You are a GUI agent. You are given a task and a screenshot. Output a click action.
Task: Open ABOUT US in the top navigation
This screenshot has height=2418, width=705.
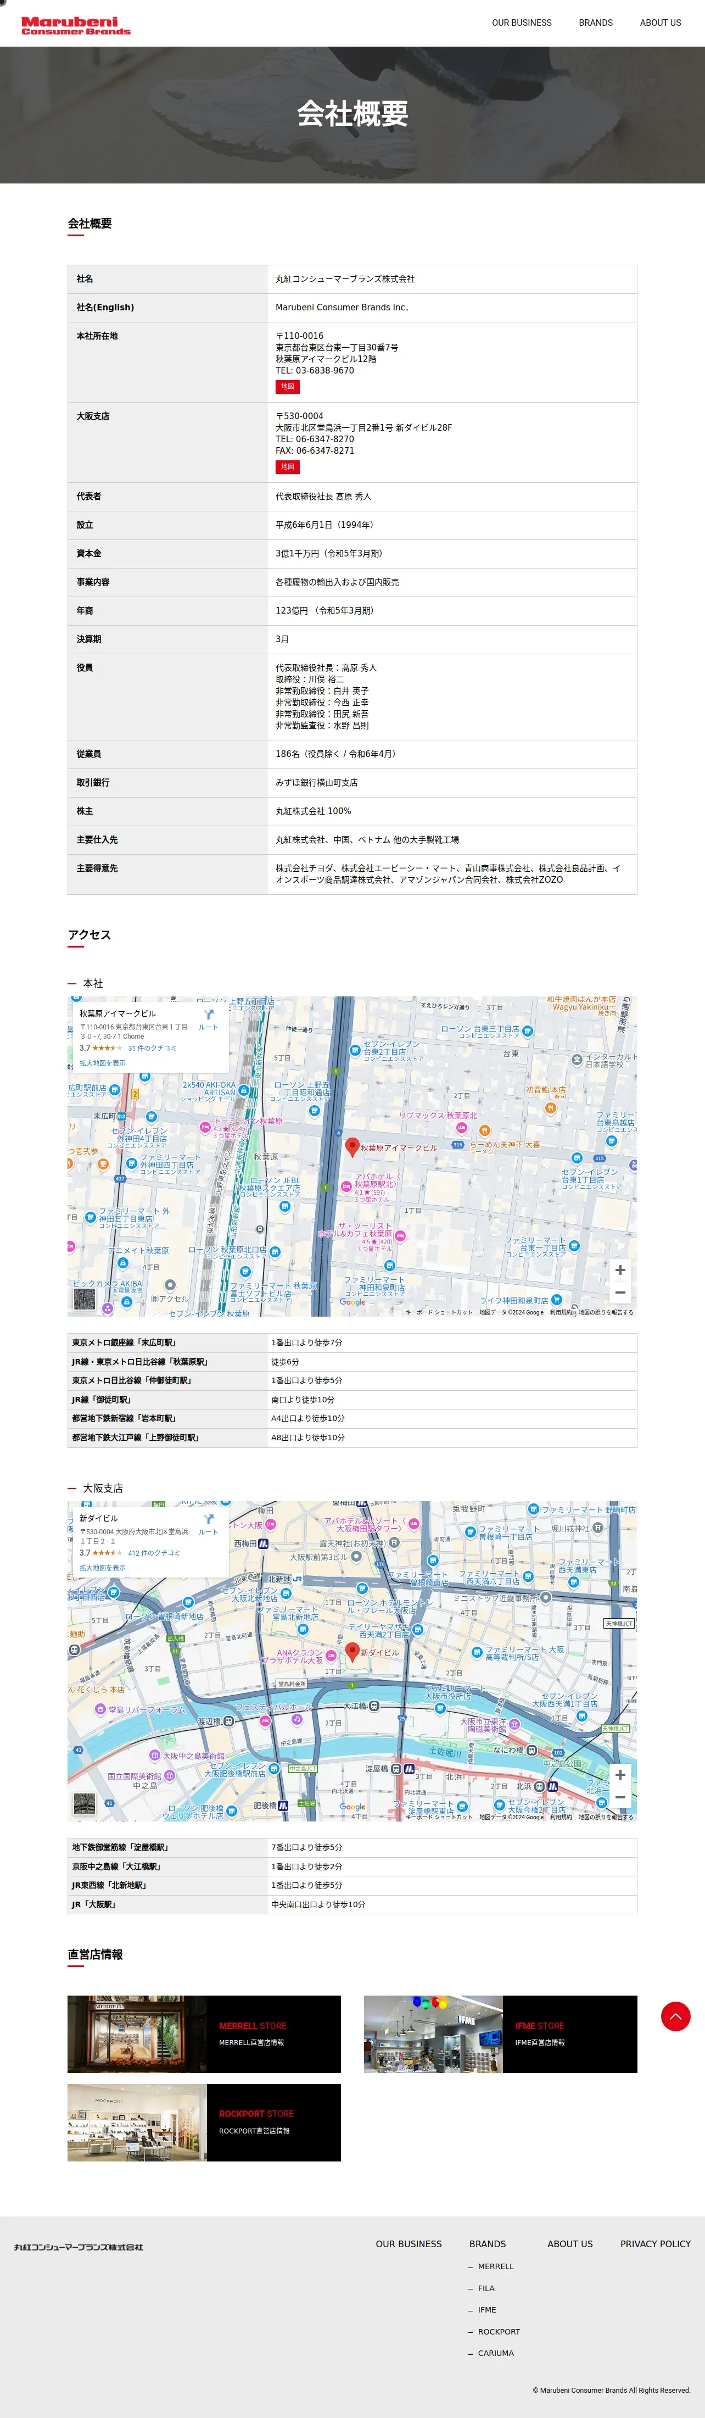[x=661, y=23]
